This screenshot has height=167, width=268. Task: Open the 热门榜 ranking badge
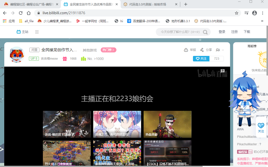point(108,50)
